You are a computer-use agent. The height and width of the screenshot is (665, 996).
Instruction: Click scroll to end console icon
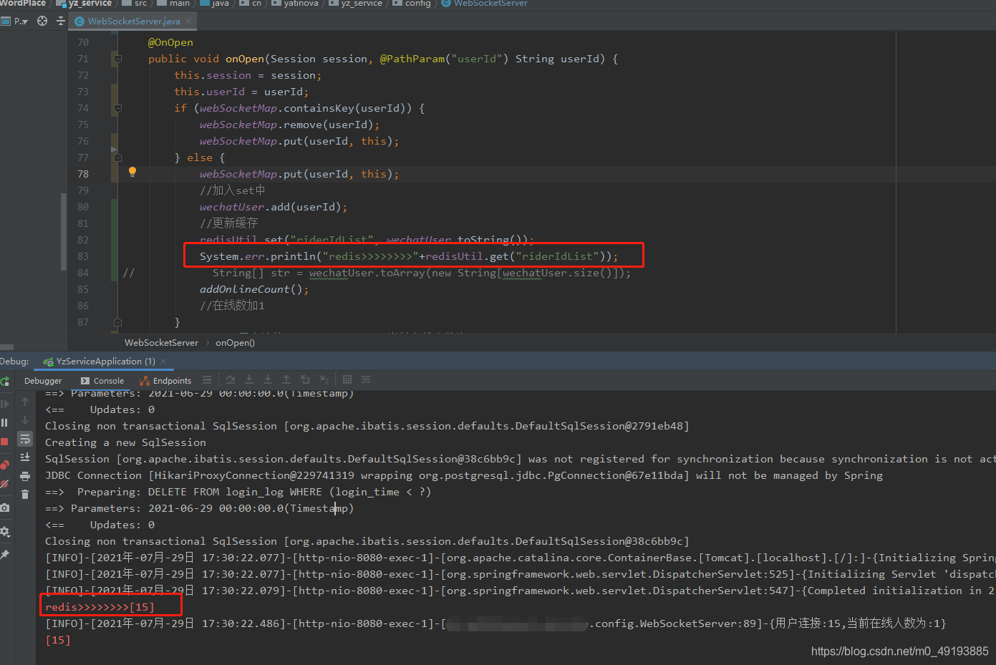pyautogui.click(x=25, y=457)
